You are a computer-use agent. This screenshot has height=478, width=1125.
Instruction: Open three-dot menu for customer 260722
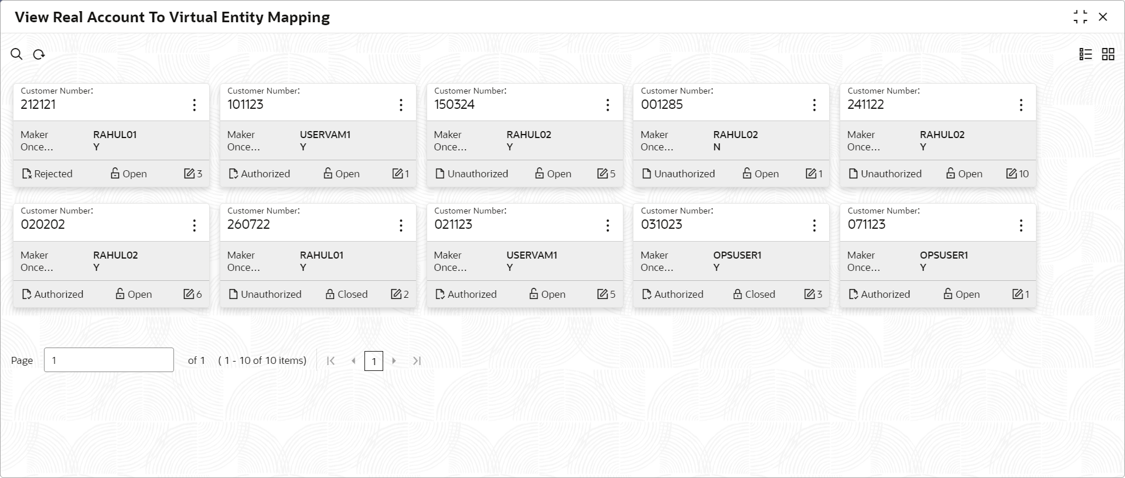pyautogui.click(x=401, y=226)
